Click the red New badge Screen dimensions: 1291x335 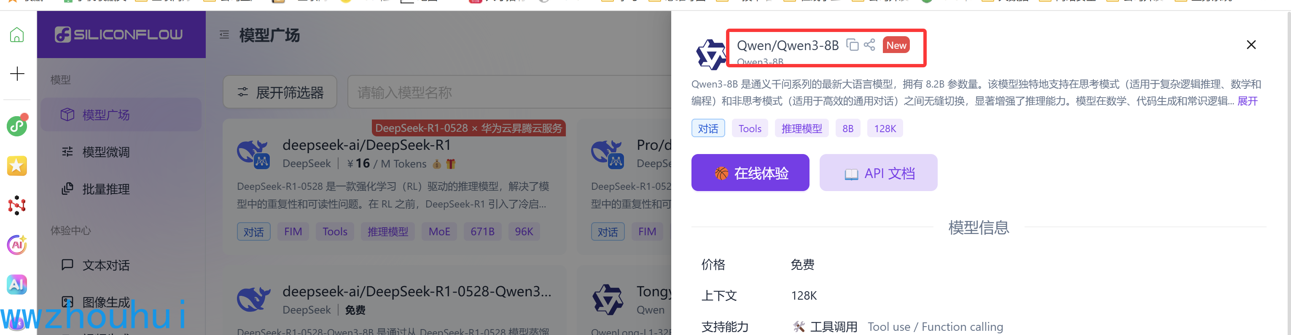[x=896, y=45]
